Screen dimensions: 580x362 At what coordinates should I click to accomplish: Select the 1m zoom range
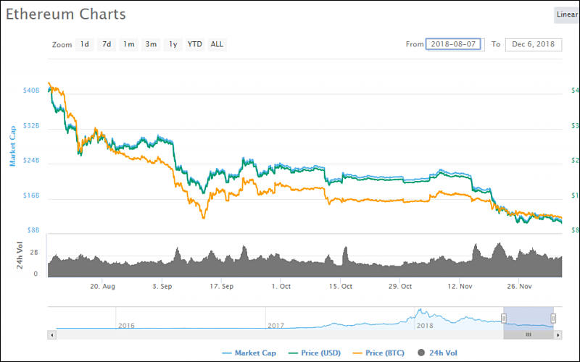click(x=129, y=44)
